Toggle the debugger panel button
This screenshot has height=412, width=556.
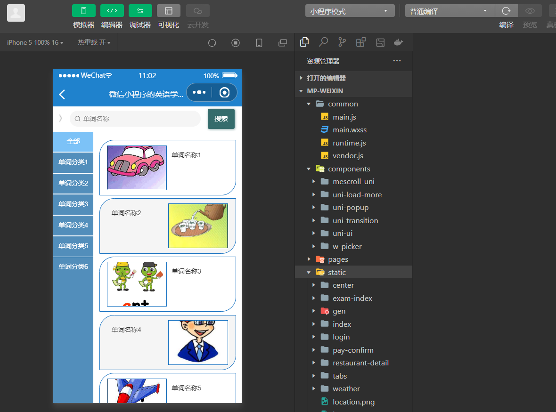[140, 11]
